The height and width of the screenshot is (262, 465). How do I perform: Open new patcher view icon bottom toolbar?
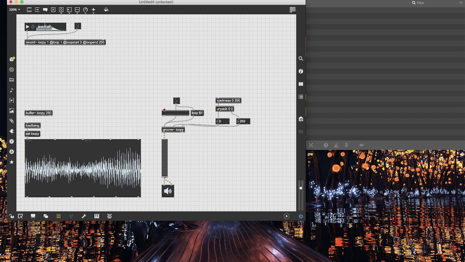[20, 216]
